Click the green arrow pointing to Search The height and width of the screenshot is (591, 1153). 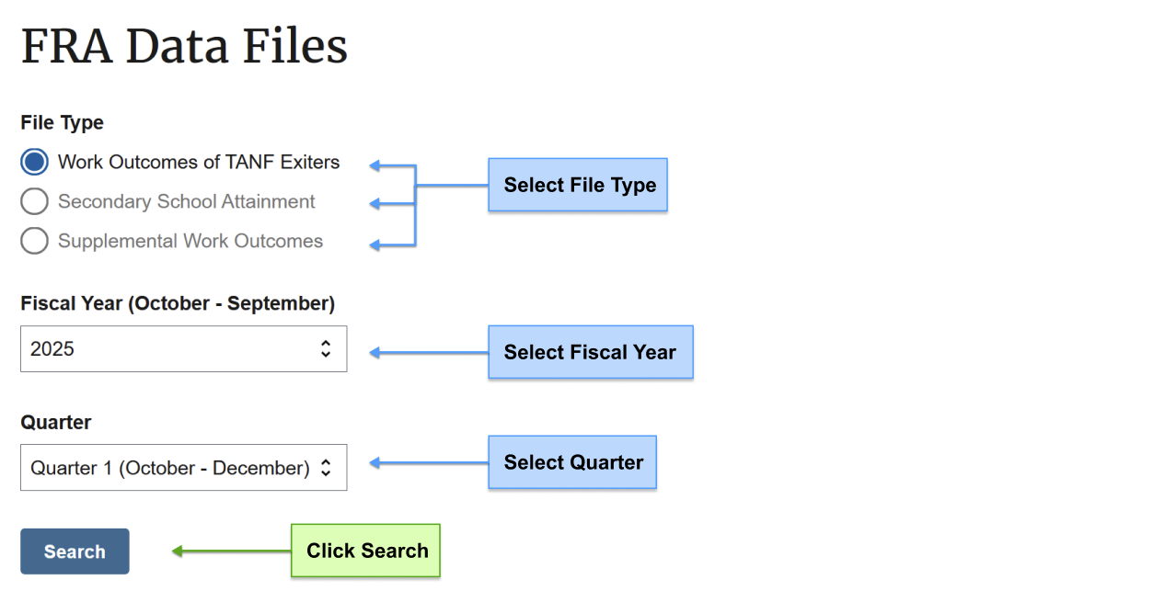231,551
